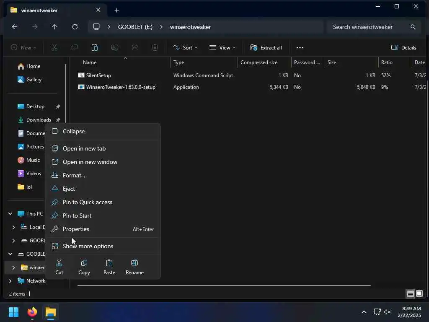The height and width of the screenshot is (322, 429).
Task: Show hidden system tray icons
Action: (x=364, y=312)
